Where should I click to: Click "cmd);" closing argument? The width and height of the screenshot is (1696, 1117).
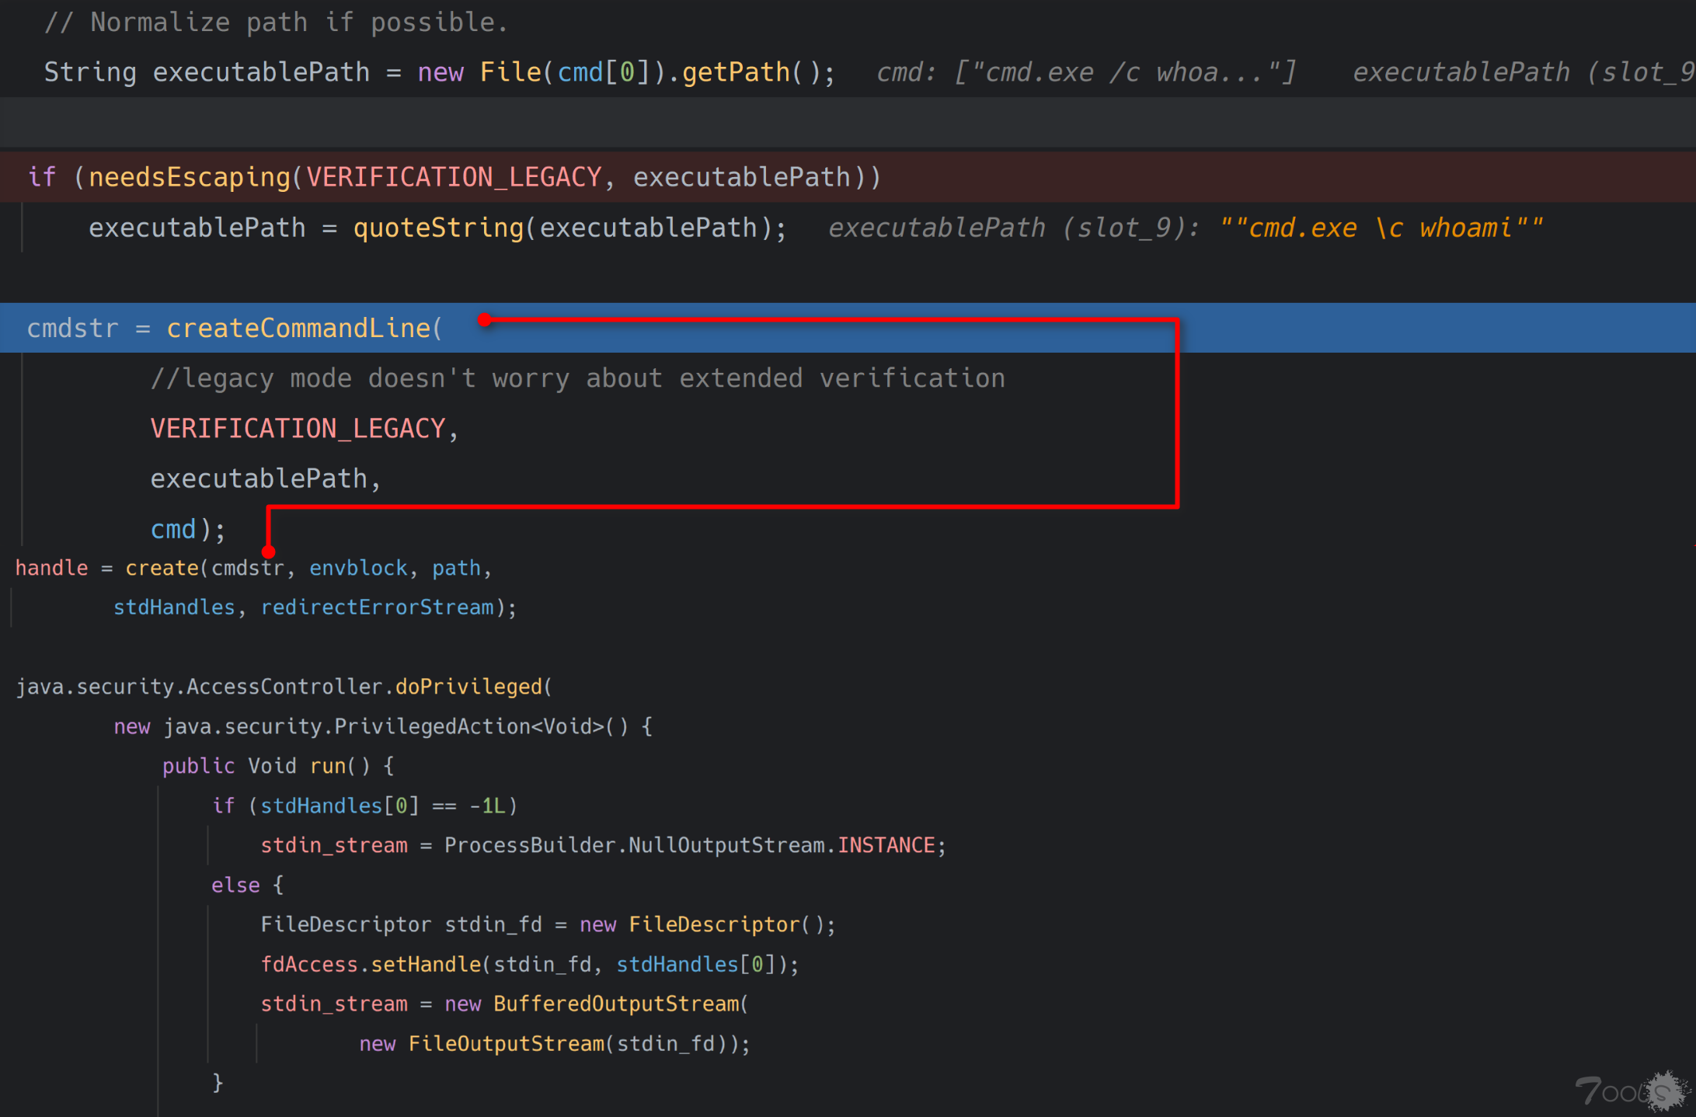pyautogui.click(x=188, y=529)
